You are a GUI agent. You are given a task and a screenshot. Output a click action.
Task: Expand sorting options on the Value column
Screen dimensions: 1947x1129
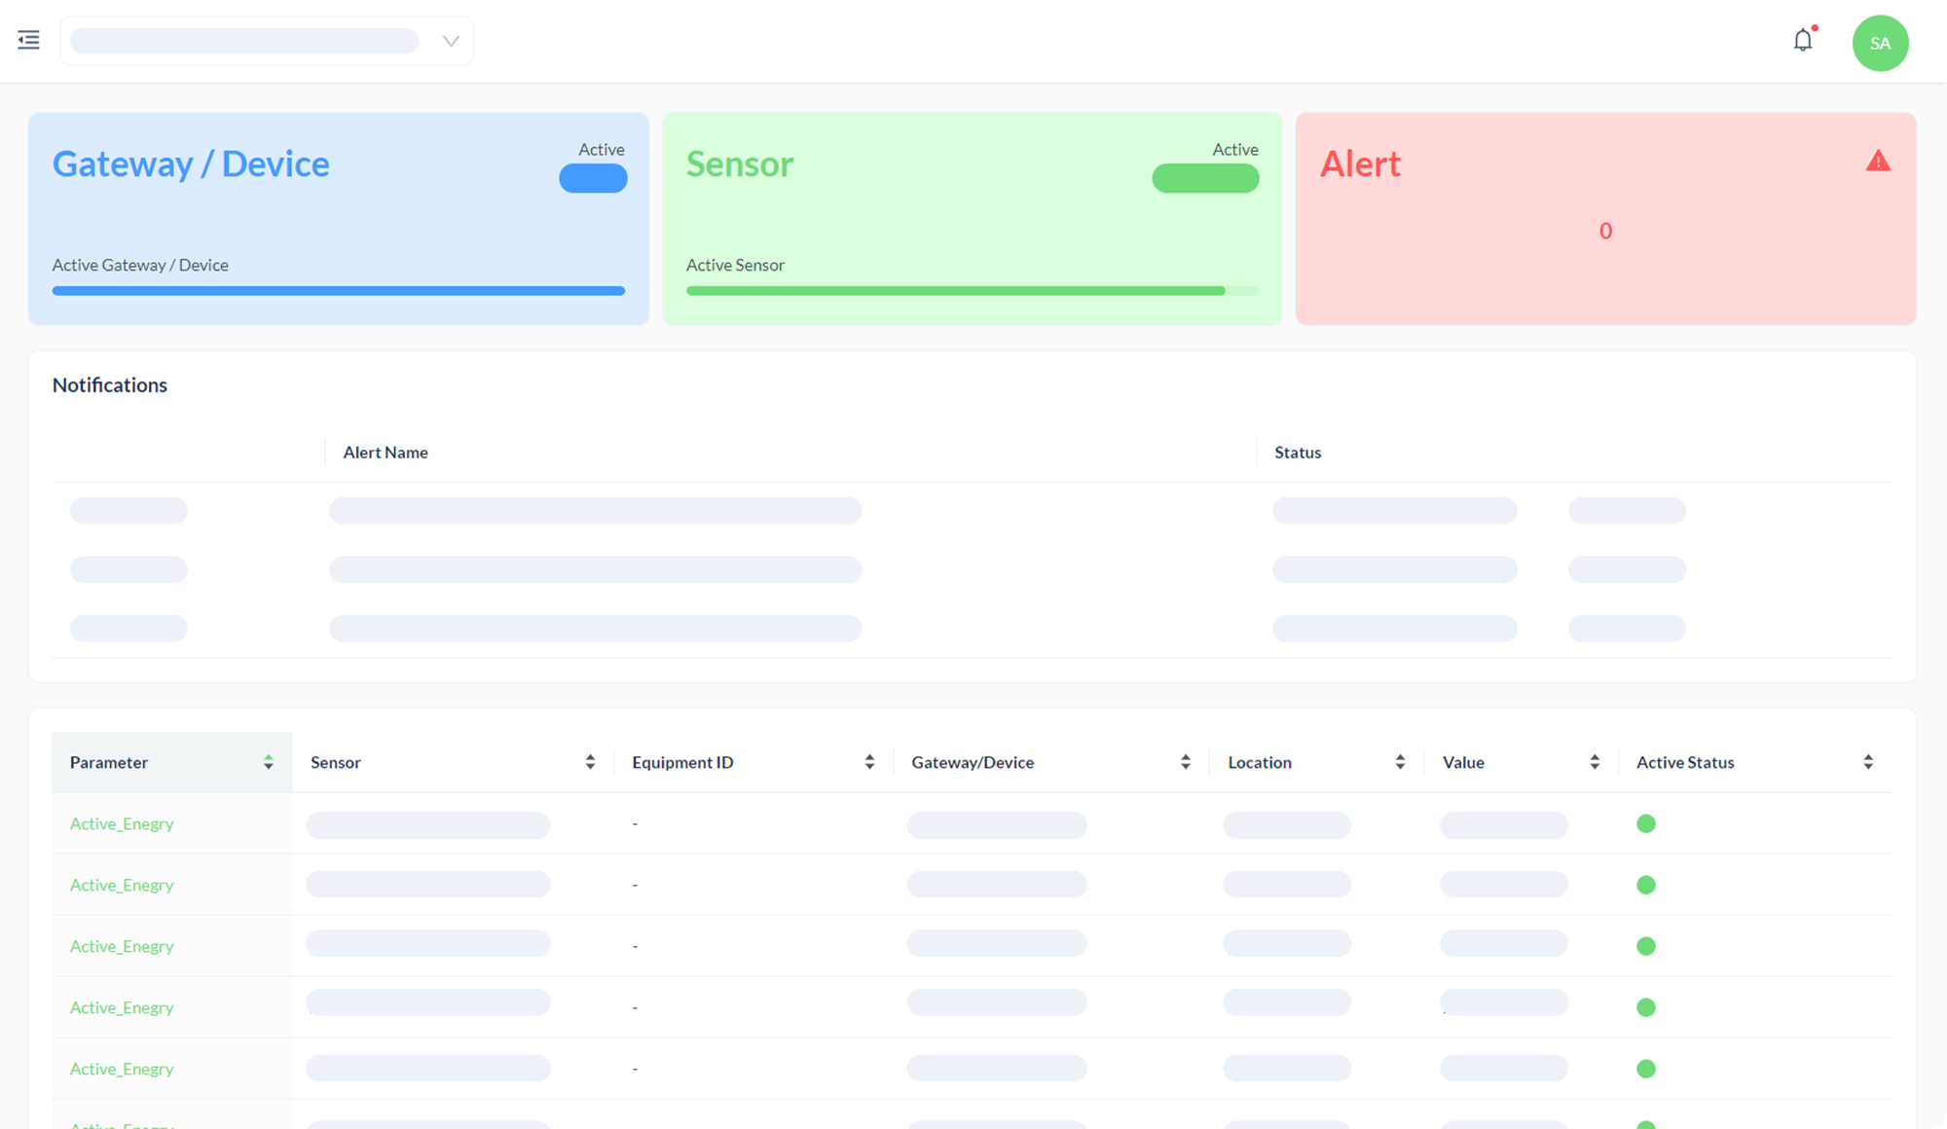pos(1594,762)
